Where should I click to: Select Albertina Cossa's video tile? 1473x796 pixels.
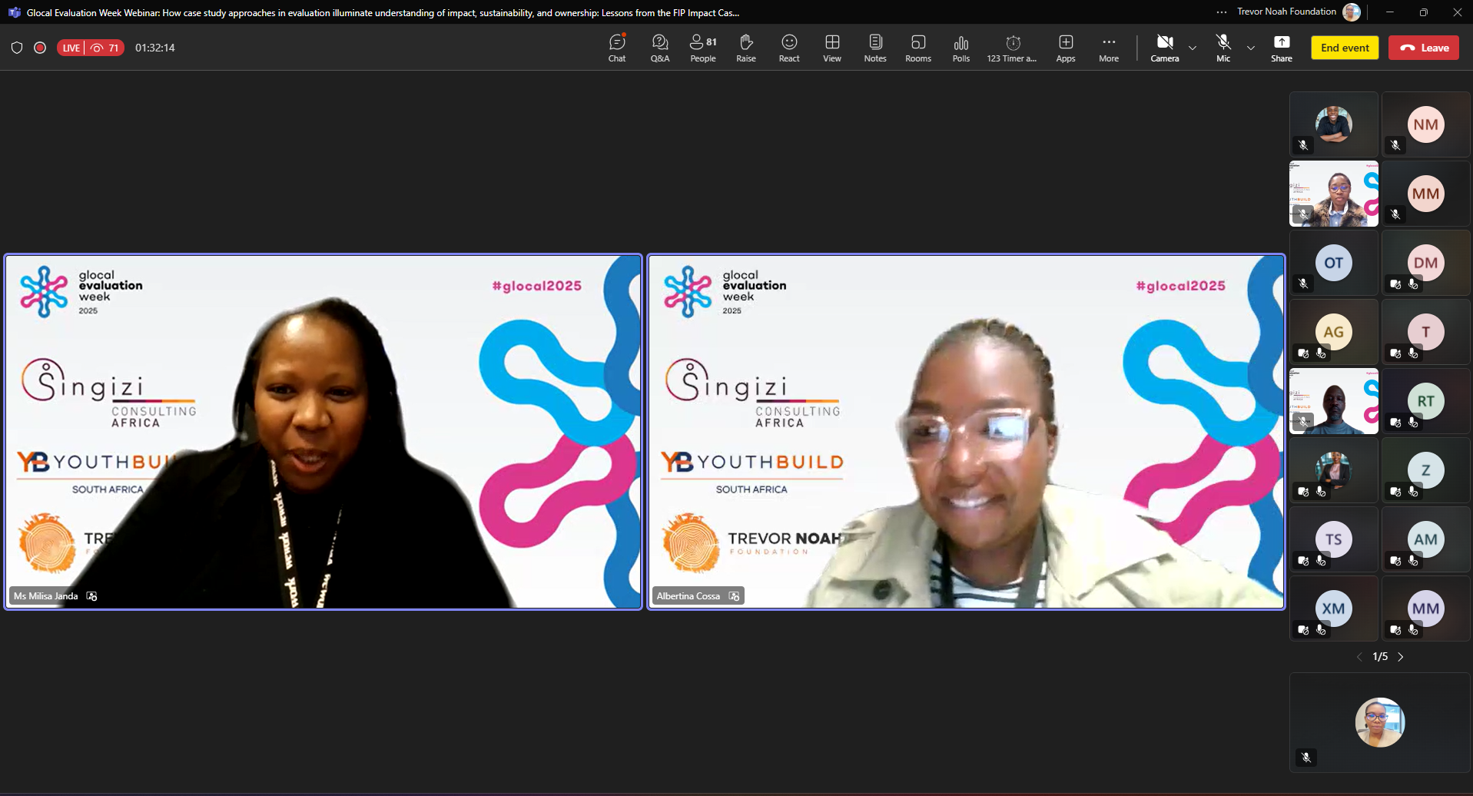tap(966, 432)
